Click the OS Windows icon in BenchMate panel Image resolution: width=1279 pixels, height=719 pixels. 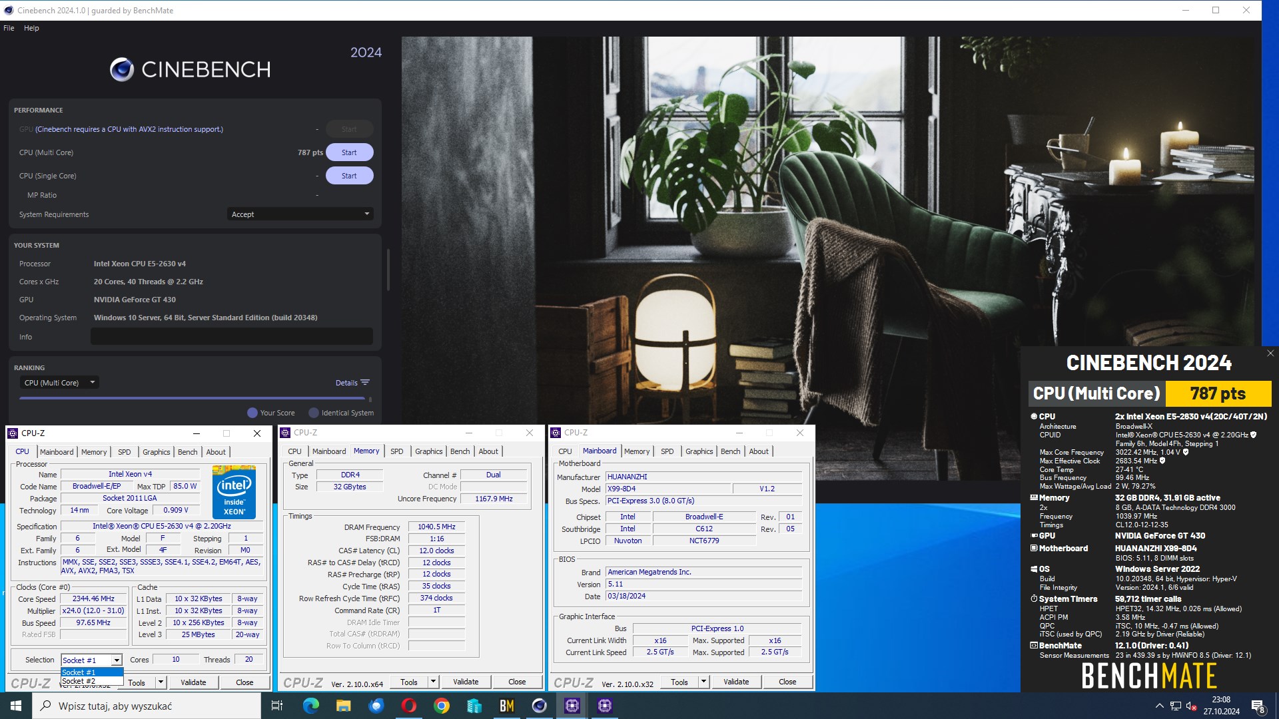[1034, 569]
